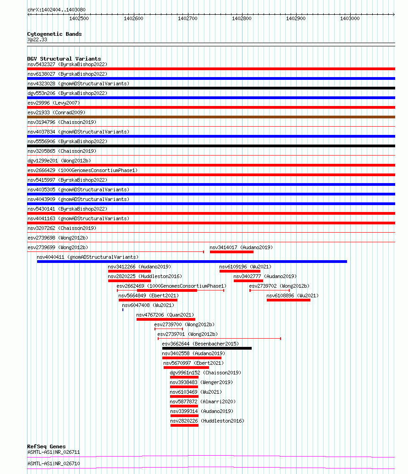Click the DGV Structural Variants track title
408x474 pixels.
pyautogui.click(x=64, y=59)
